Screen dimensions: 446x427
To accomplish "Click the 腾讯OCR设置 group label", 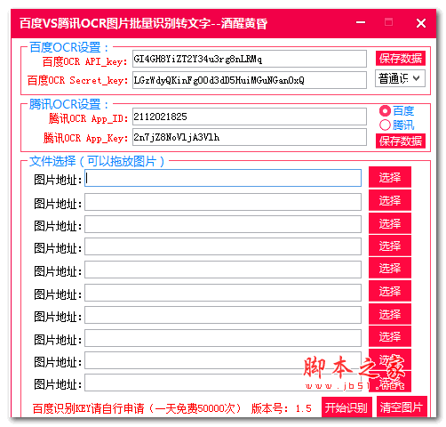I will tap(69, 104).
